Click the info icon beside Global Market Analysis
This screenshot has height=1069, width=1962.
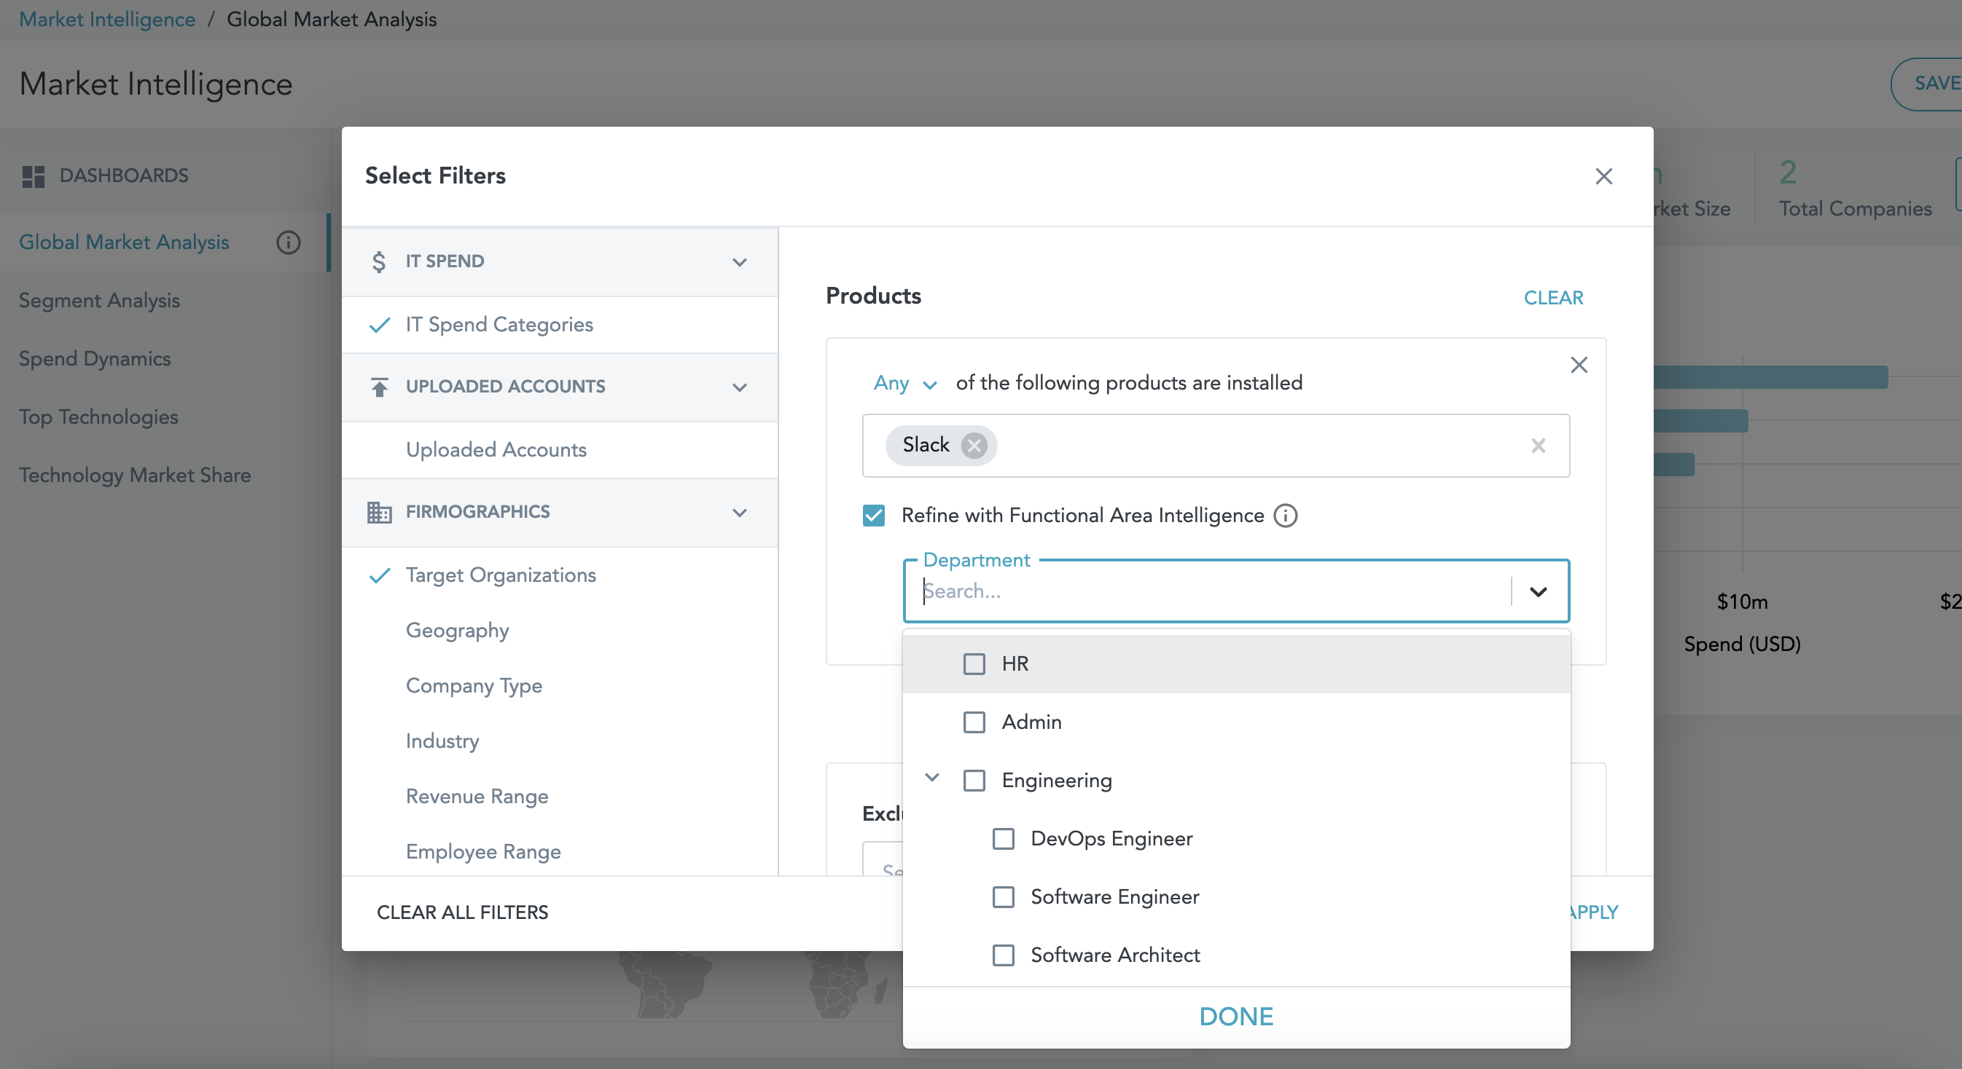tap(288, 242)
